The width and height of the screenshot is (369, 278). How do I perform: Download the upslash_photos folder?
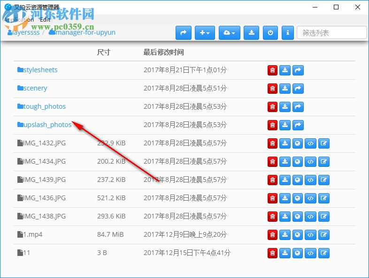click(x=285, y=125)
